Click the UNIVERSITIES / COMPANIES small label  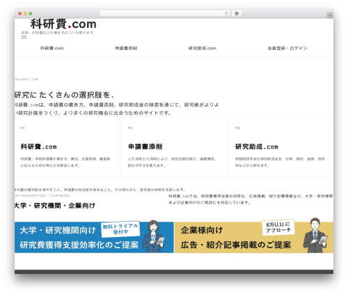tap(42, 195)
